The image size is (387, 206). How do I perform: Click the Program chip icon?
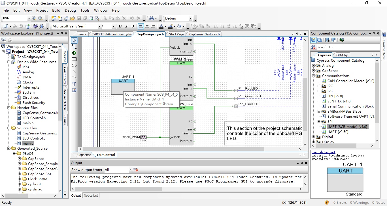coord(35,26)
